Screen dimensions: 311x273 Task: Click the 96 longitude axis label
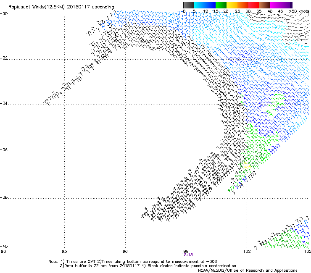pos(125,252)
